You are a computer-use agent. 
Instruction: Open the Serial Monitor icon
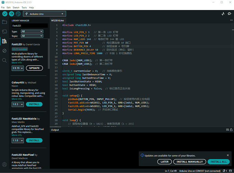[229, 14]
